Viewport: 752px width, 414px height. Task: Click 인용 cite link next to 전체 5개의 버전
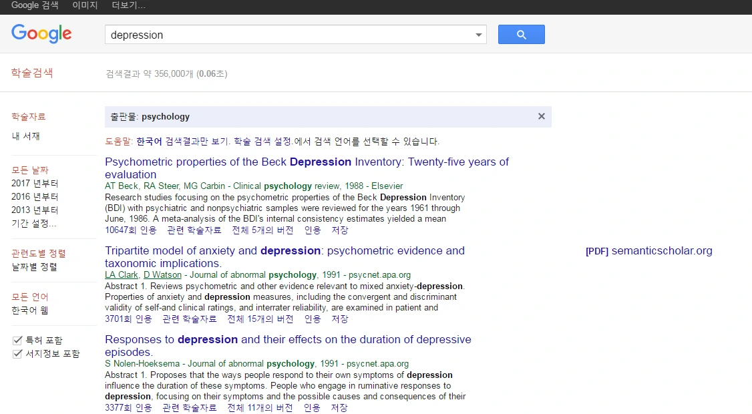(313, 230)
